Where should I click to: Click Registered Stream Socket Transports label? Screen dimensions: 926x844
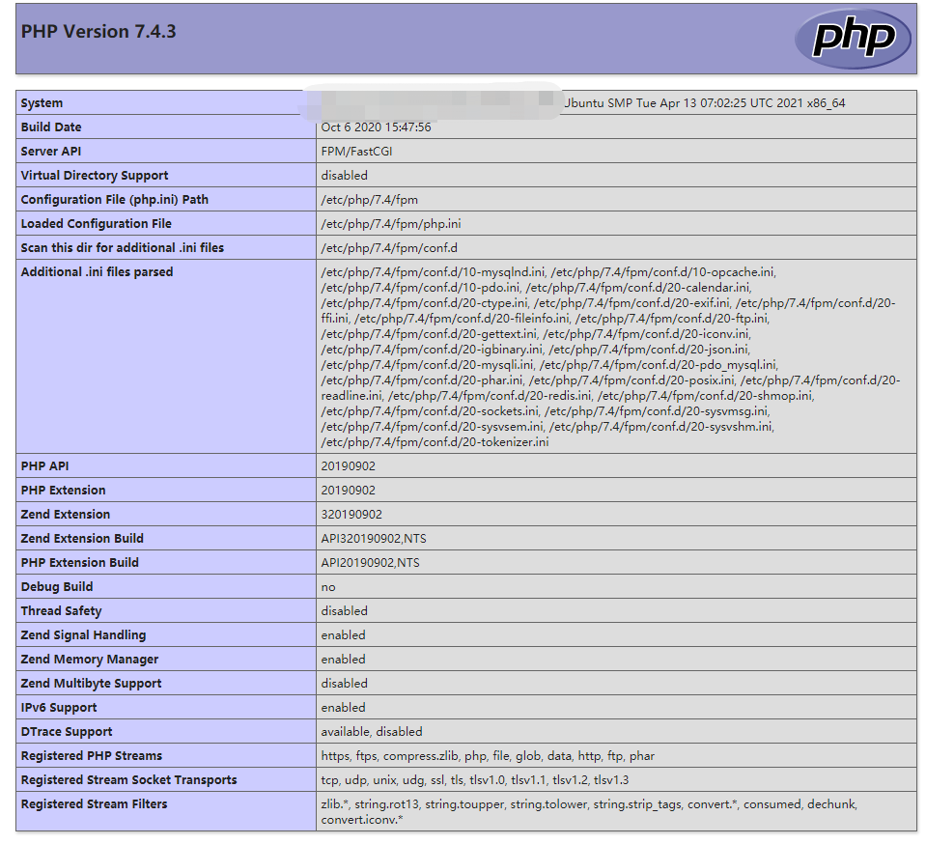tap(128, 781)
